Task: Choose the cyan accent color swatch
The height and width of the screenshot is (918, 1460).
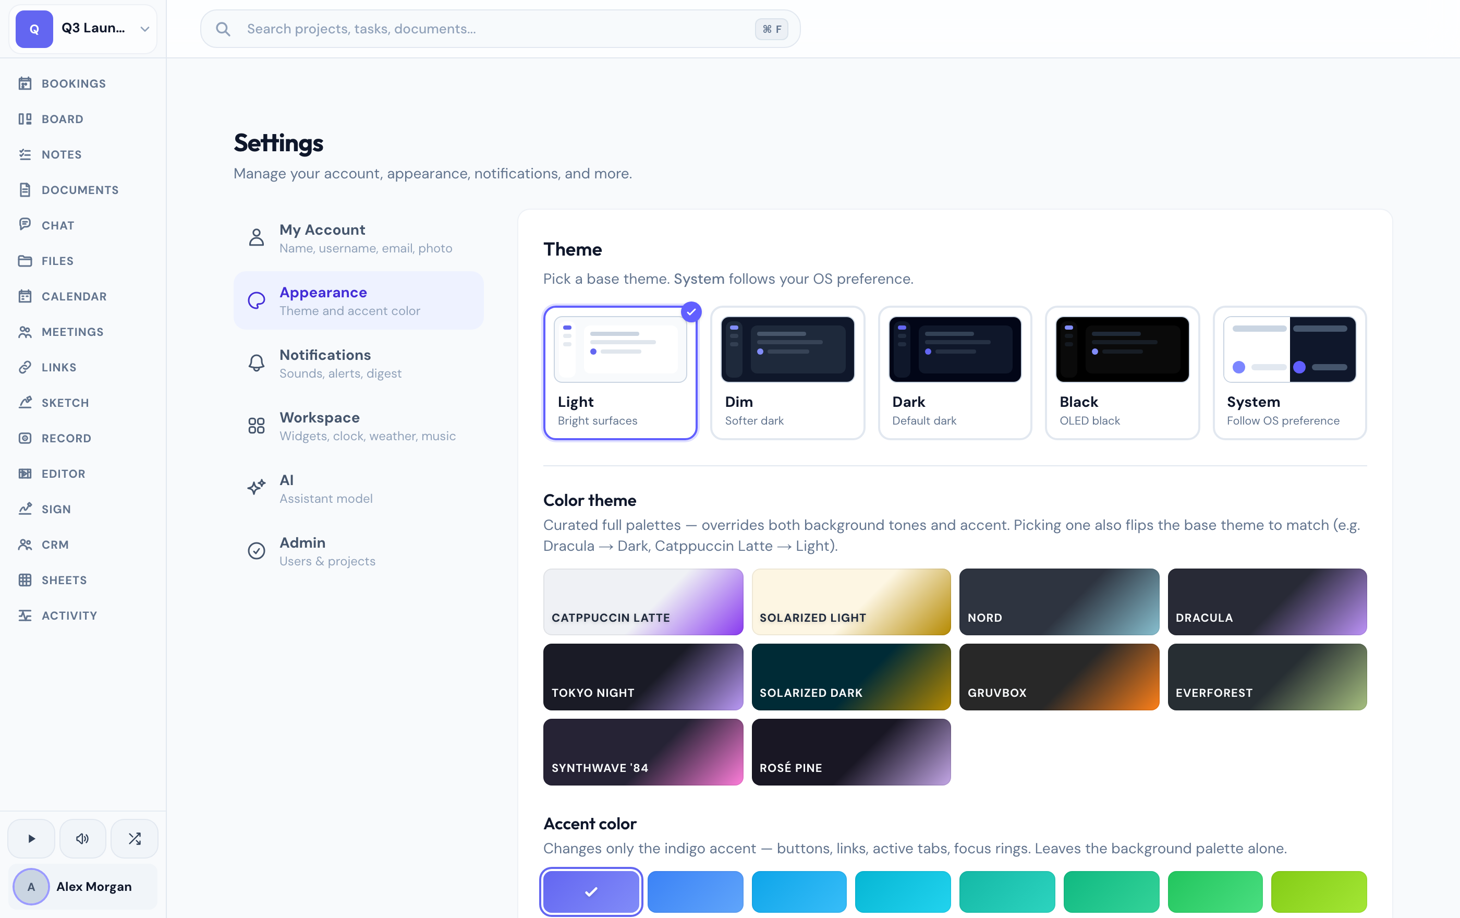Action: (x=903, y=891)
